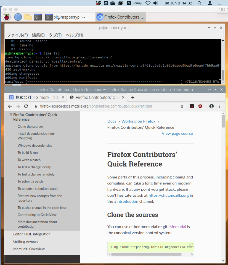
Task: Open the Working on Firefox breadcrumb link
Action: [138, 121]
